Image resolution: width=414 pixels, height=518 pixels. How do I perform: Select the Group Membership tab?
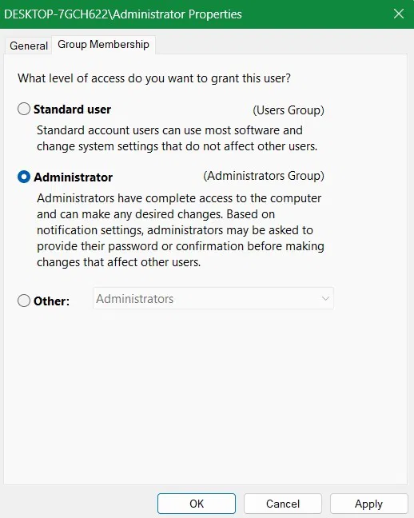[103, 45]
